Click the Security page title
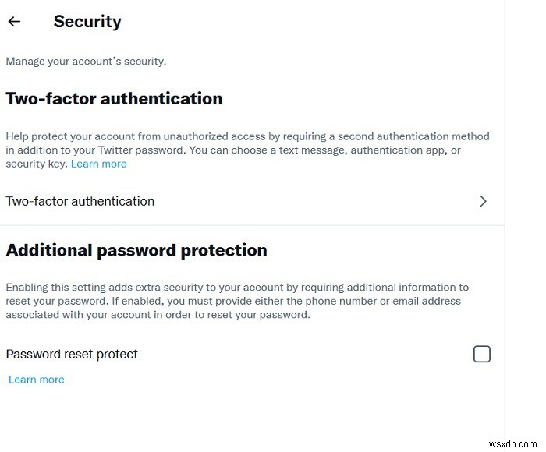The image size is (546, 452). tap(87, 22)
